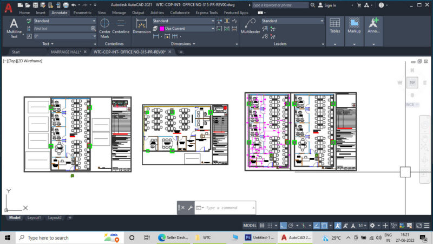This screenshot has width=433, height=244.
Task: Click the Customization hamburger icon in status bar
Action: point(427,226)
